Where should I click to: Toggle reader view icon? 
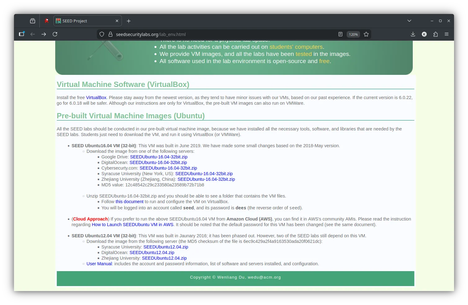click(x=340, y=34)
